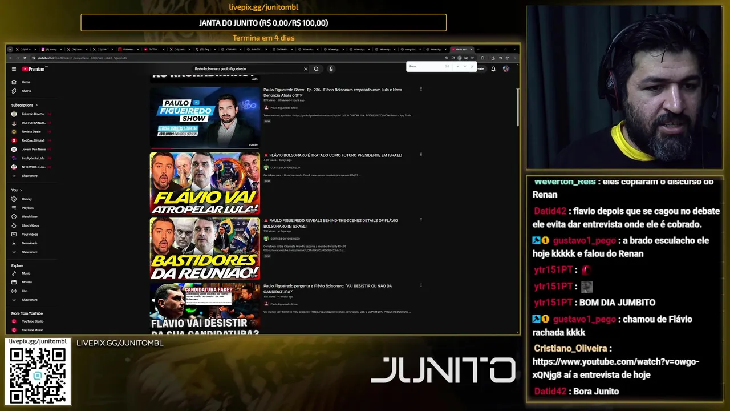Open Downloads in the sidebar
Image resolution: width=730 pixels, height=411 pixels.
tap(25, 243)
